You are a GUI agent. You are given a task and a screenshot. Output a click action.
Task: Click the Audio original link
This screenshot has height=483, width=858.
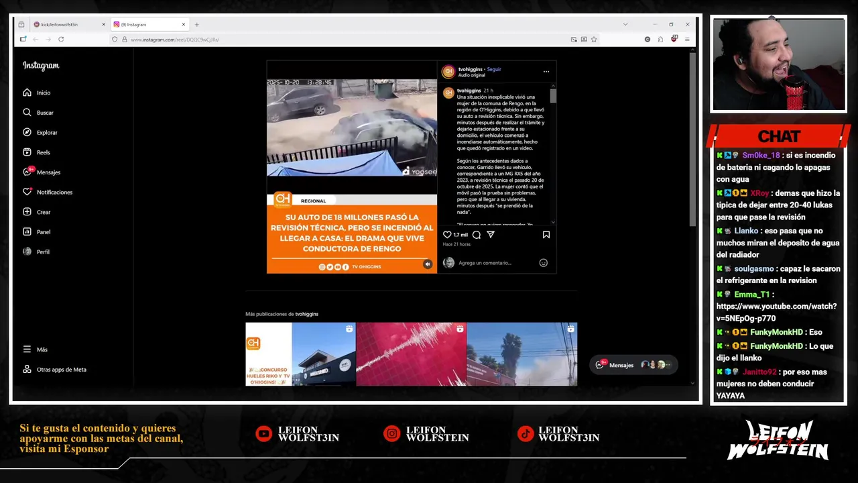(471, 75)
